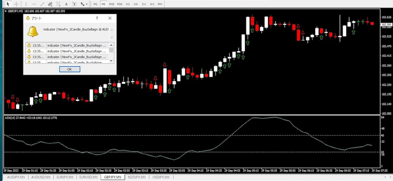
Task: Select the horizontal line drawing tool
Action: click(34, 4)
